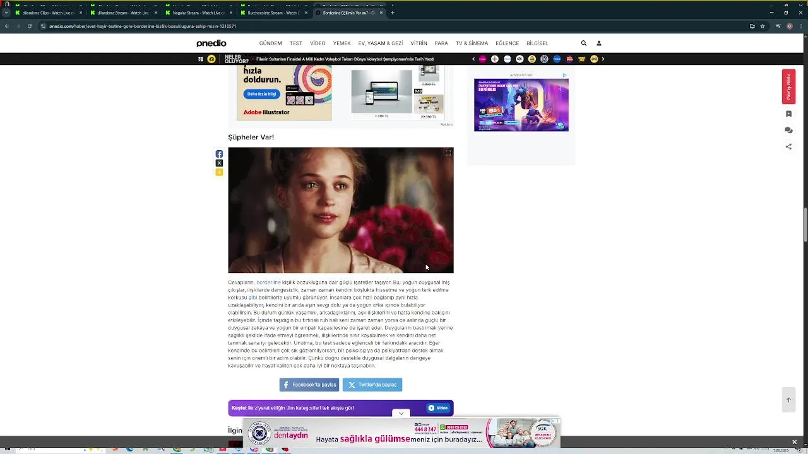Click 'Daha fazla bilgi' in Adobe ad
Screen dimensions: 808x454
click(261, 94)
